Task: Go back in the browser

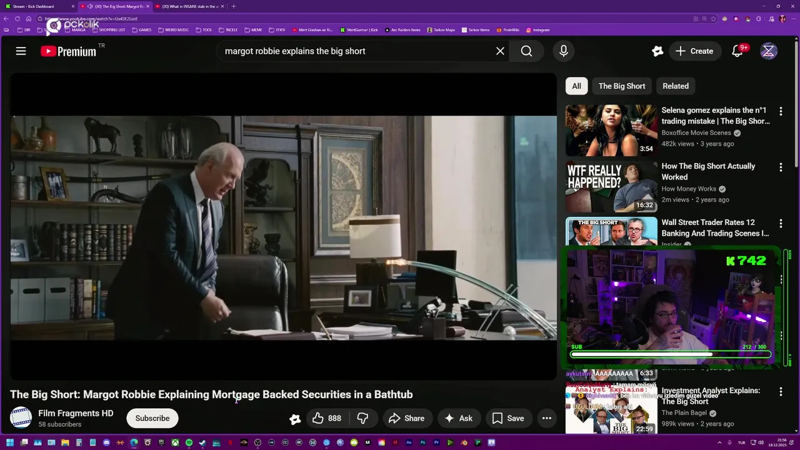Action: (6, 19)
